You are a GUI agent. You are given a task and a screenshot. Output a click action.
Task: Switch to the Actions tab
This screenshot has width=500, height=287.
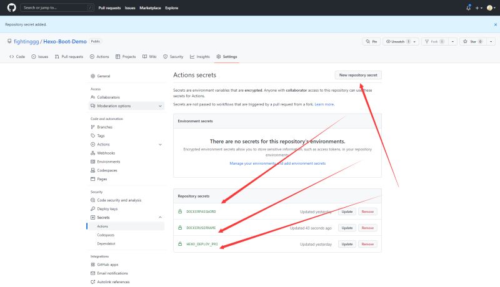point(99,57)
